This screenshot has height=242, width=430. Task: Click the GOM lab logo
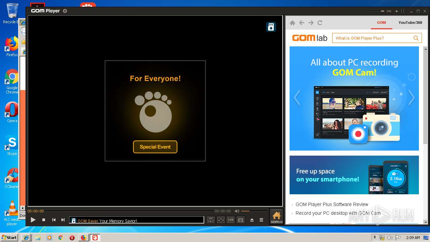310,38
